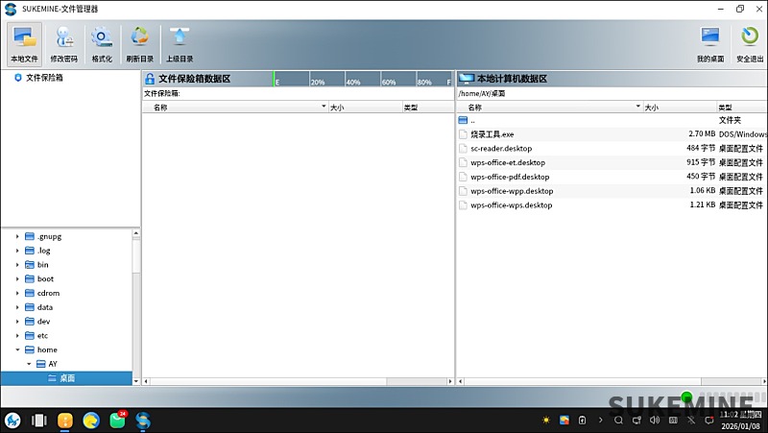Click the 类型 header in local pane
The height and width of the screenshot is (433, 768).
pyautogui.click(x=739, y=108)
